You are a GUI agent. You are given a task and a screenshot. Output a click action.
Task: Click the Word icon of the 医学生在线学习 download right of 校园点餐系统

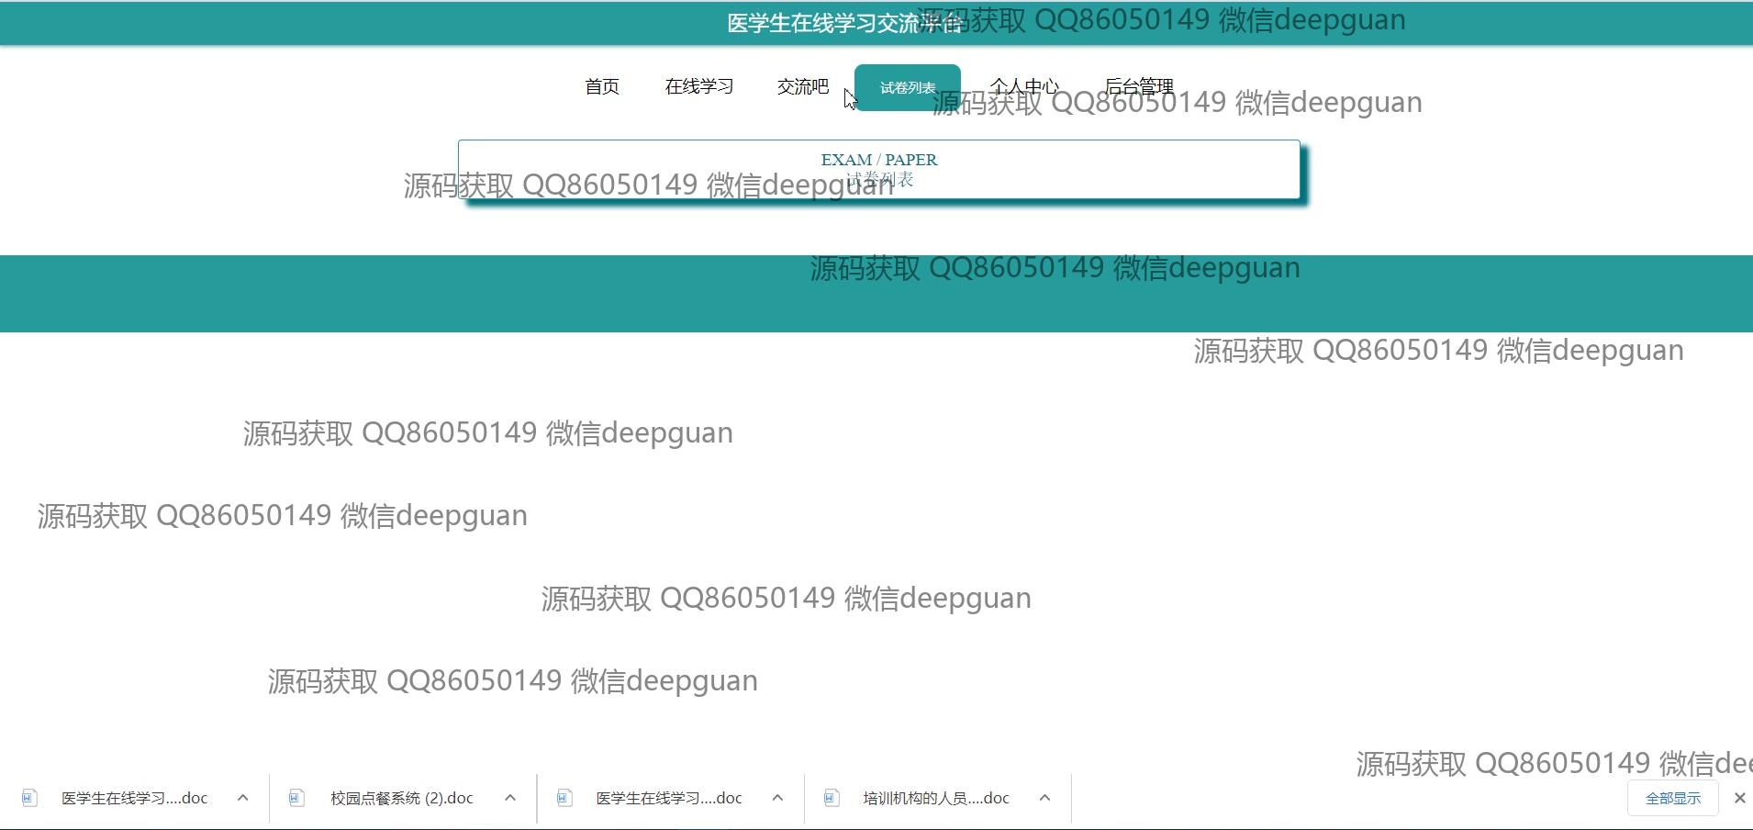click(x=564, y=798)
